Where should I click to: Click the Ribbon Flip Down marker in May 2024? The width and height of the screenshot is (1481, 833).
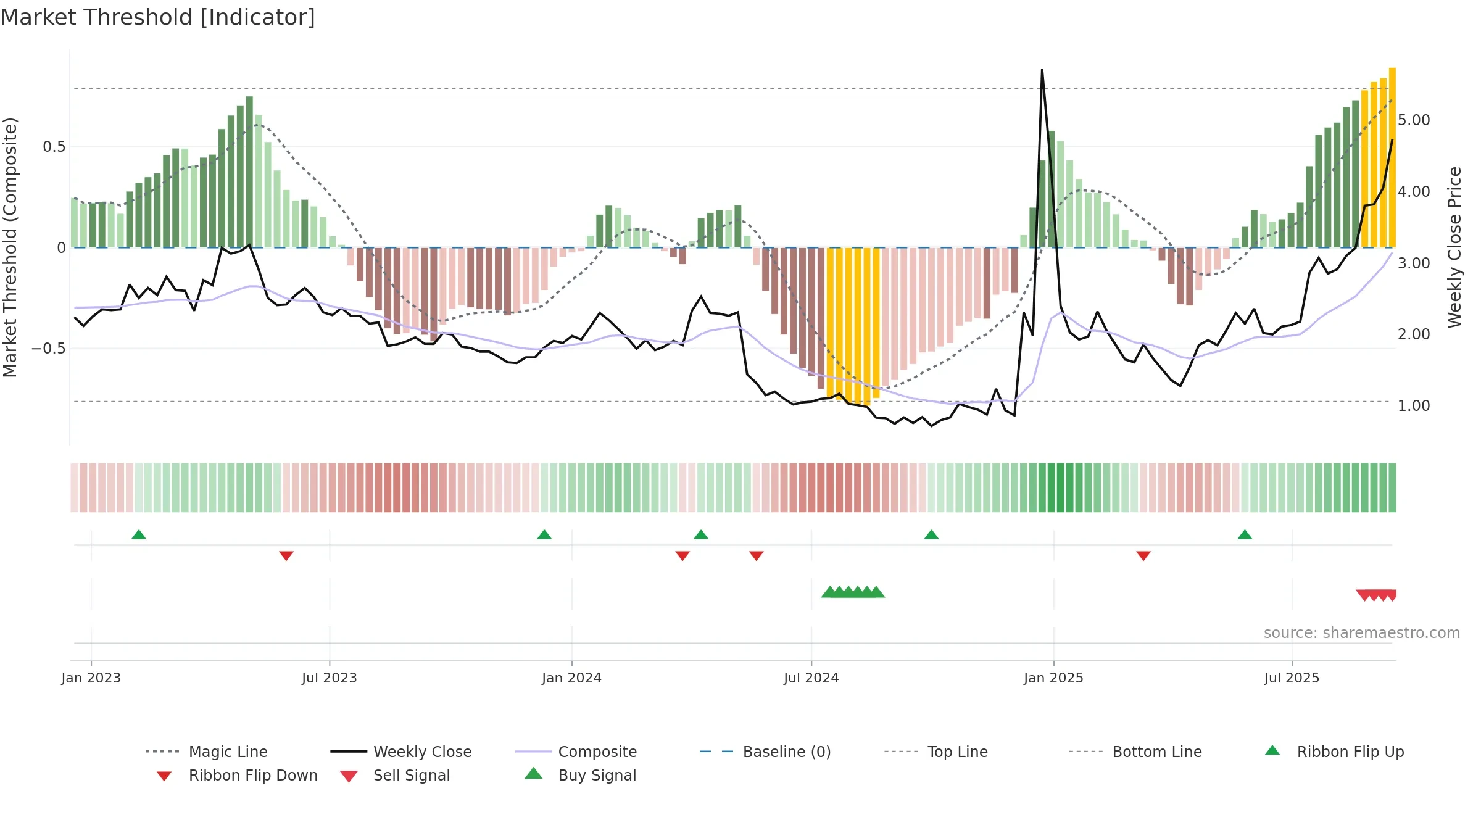pyautogui.click(x=757, y=556)
